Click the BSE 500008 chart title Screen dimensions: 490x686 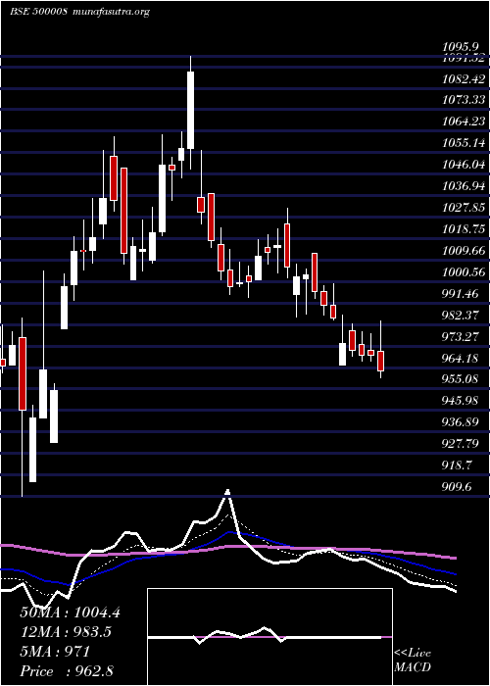[x=38, y=12]
